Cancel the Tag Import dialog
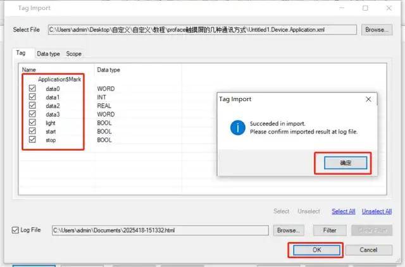This screenshot has width=405, height=267. (368, 250)
